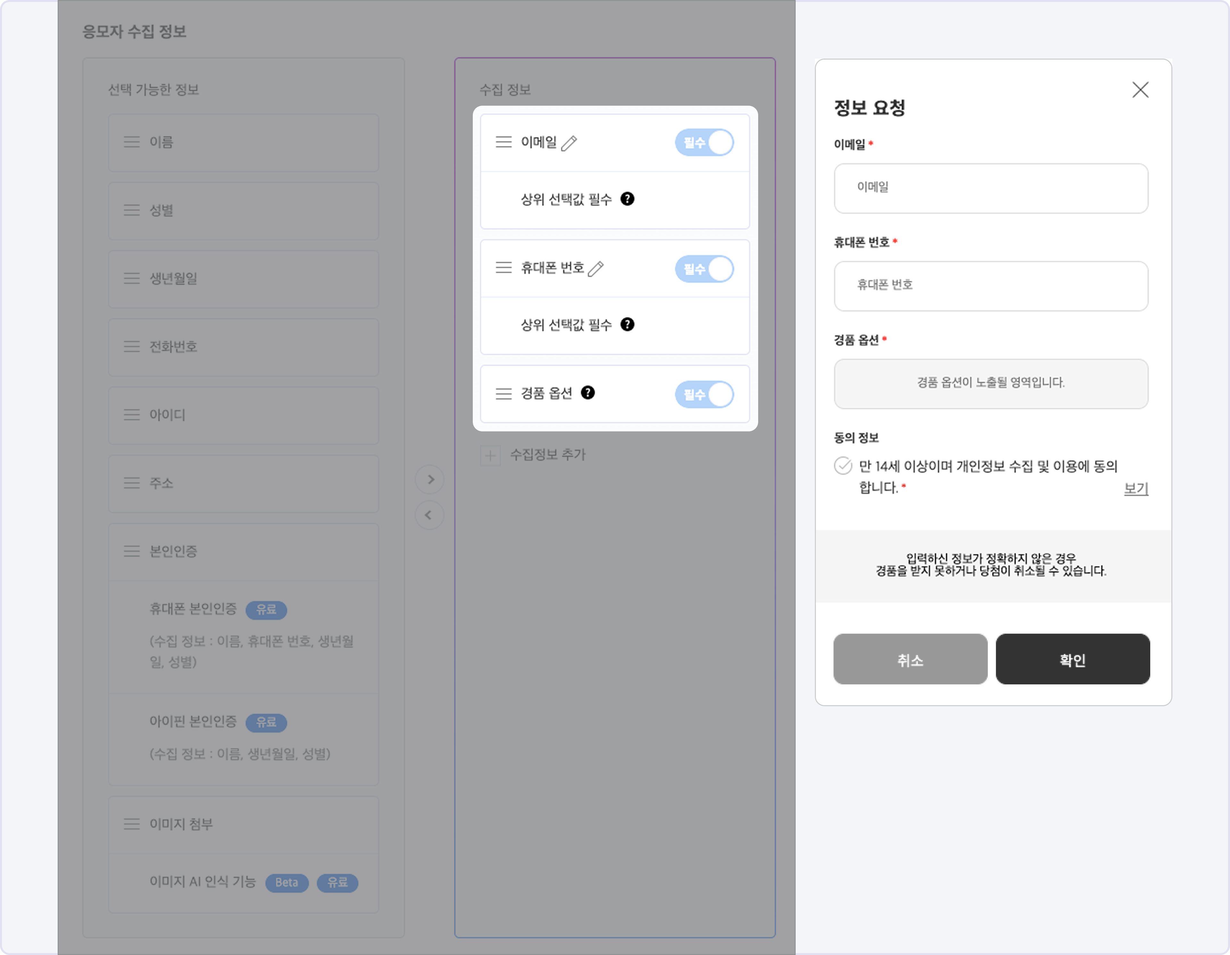Toggle the 필수 switch for 휴대폰 번호
This screenshot has width=1230, height=955.
click(704, 269)
